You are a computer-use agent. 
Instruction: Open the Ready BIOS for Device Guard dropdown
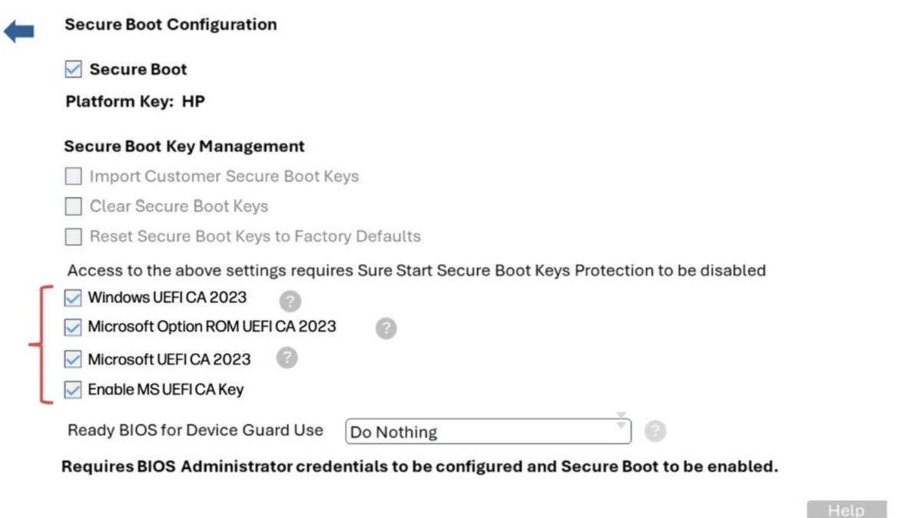489,431
